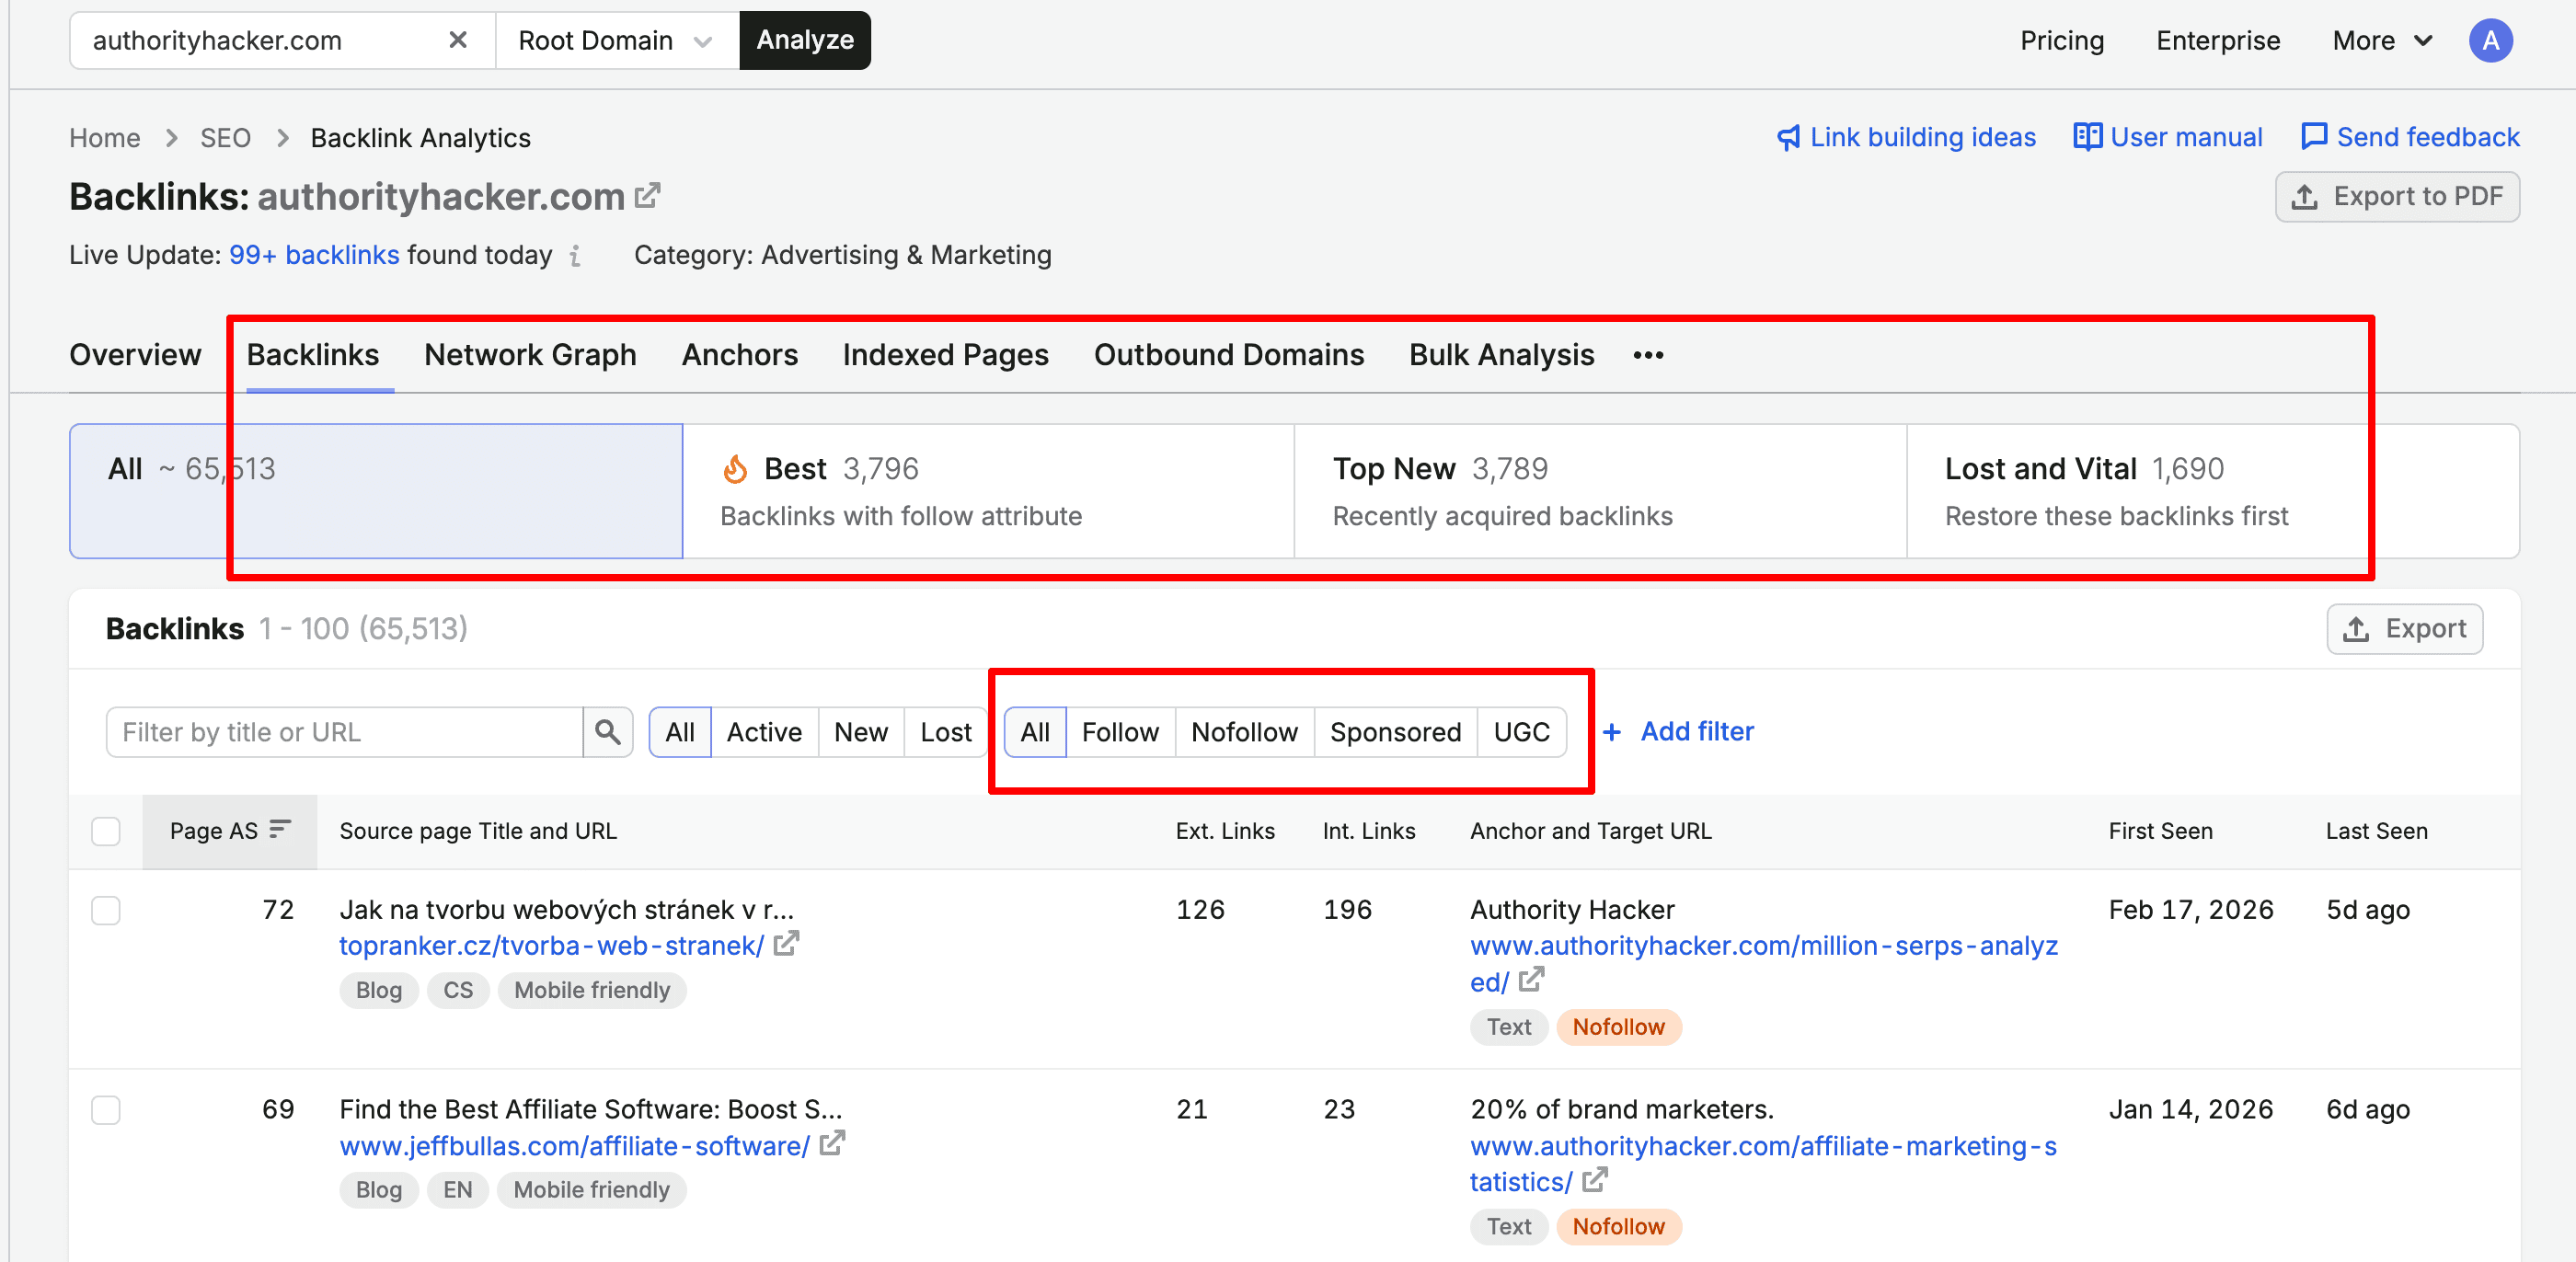Open jeffbullas.com external link icon
The image size is (2576, 1262).
coord(833,1143)
